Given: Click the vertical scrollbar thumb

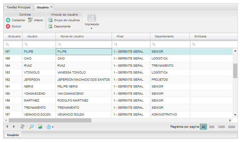Looking at the screenshot, I should tap(235, 71).
